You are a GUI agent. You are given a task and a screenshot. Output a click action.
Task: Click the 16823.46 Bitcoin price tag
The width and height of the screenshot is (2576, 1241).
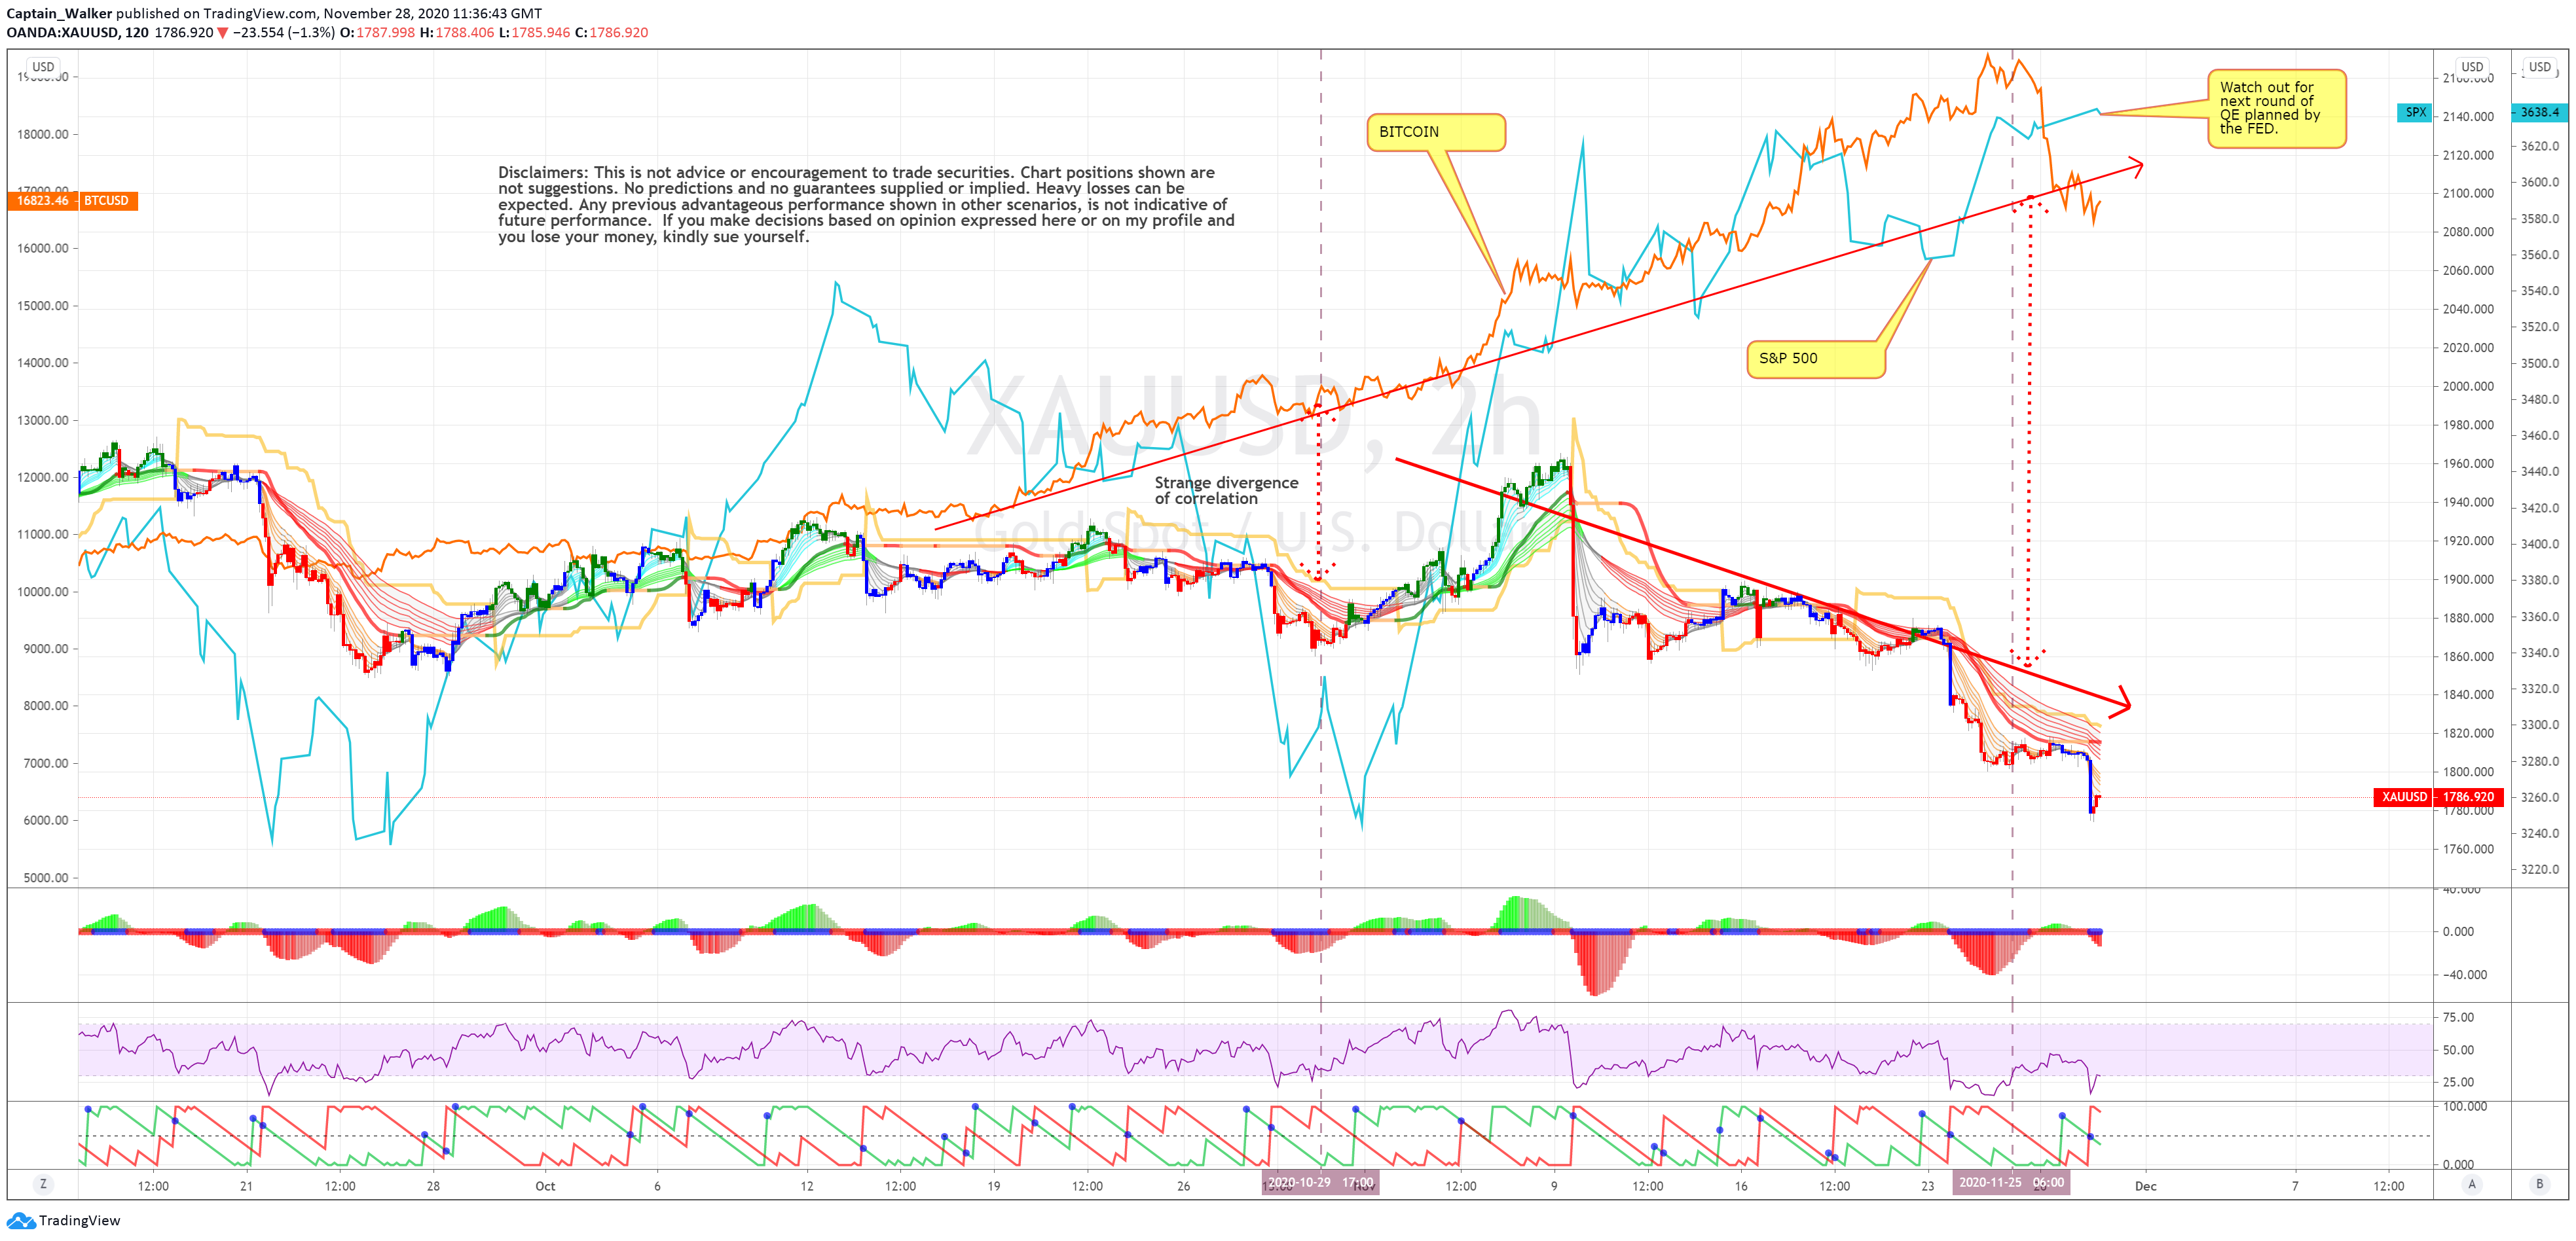(42, 201)
